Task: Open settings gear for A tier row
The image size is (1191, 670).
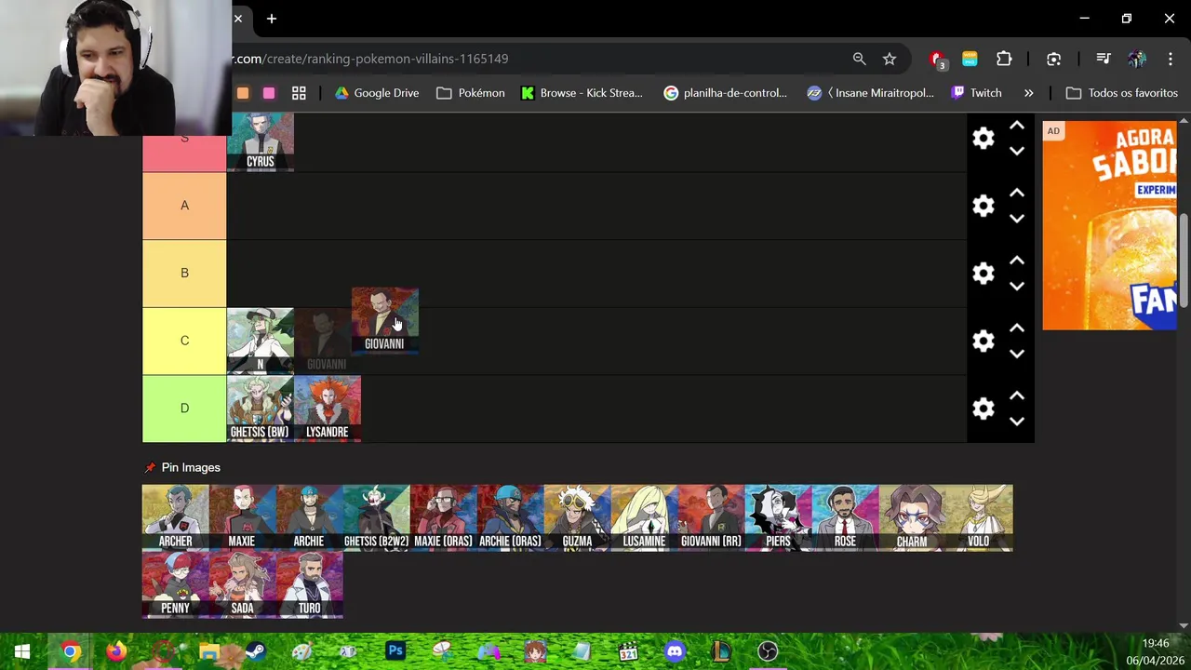Action: [984, 206]
